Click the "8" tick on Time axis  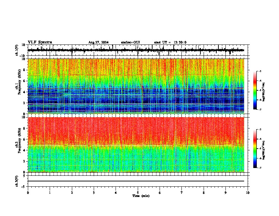(x=204, y=193)
